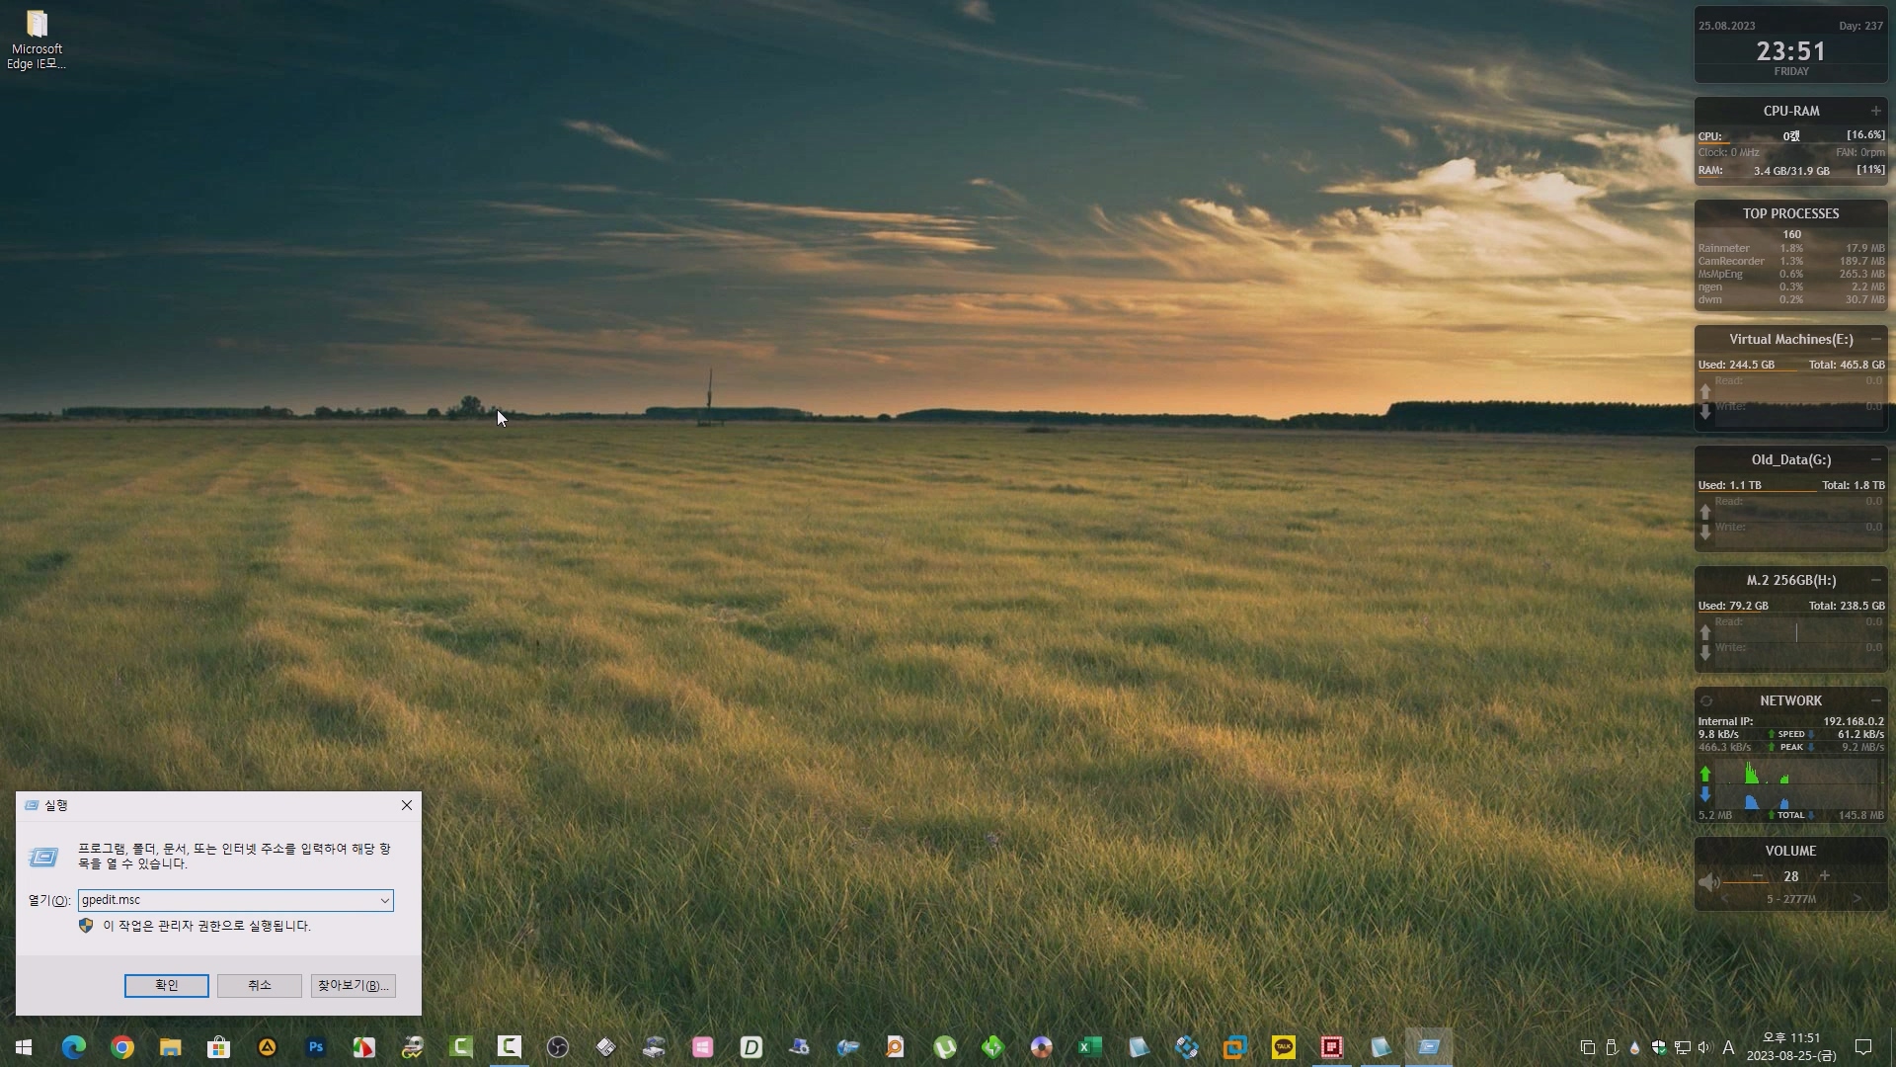Image resolution: width=1896 pixels, height=1067 pixels.
Task: Click 취소 button in Run dialog
Action: point(260,985)
